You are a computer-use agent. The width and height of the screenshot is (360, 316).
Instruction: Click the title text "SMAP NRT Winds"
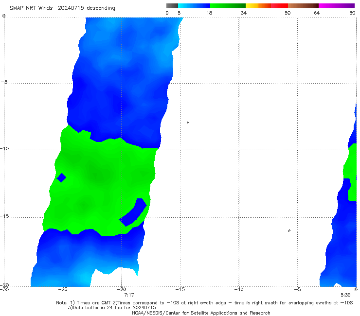pyautogui.click(x=31, y=8)
